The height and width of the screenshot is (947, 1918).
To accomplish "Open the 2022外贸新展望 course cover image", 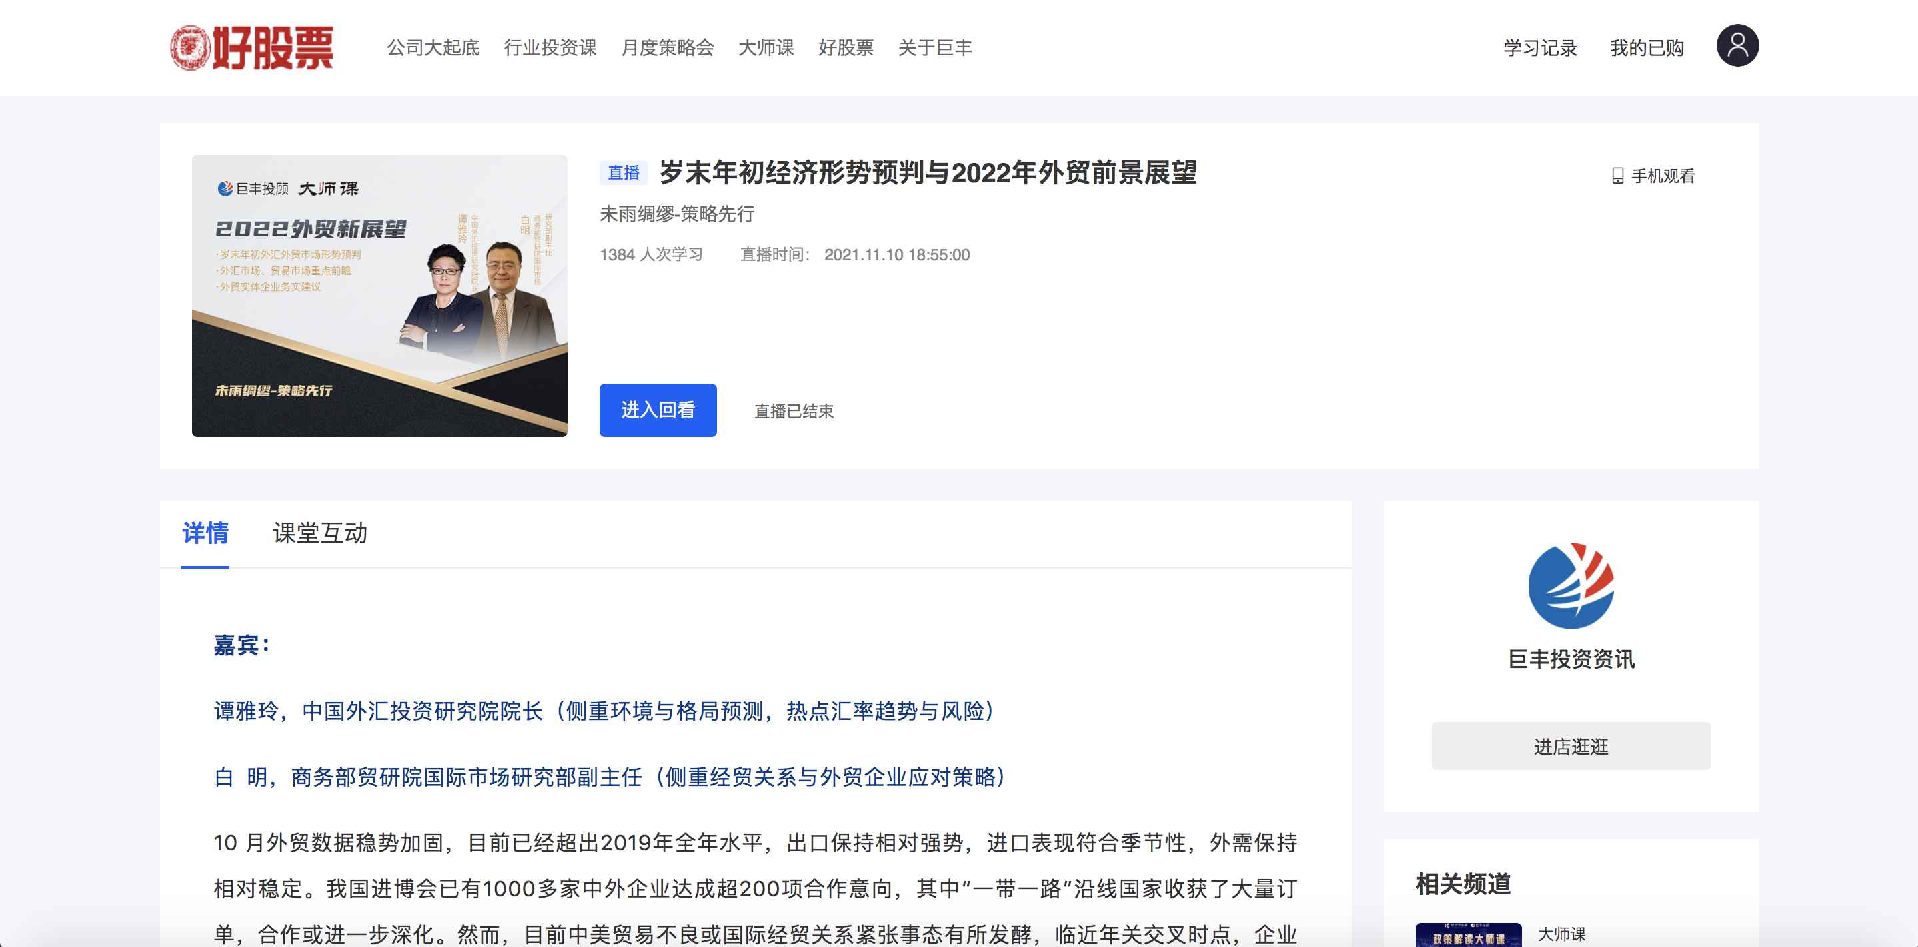I will 379,295.
